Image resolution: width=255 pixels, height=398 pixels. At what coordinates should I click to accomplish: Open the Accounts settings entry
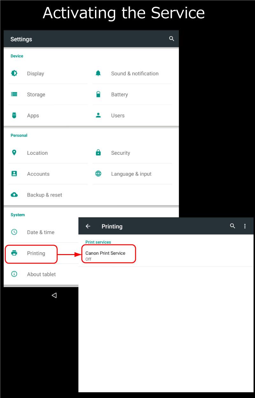click(38, 174)
